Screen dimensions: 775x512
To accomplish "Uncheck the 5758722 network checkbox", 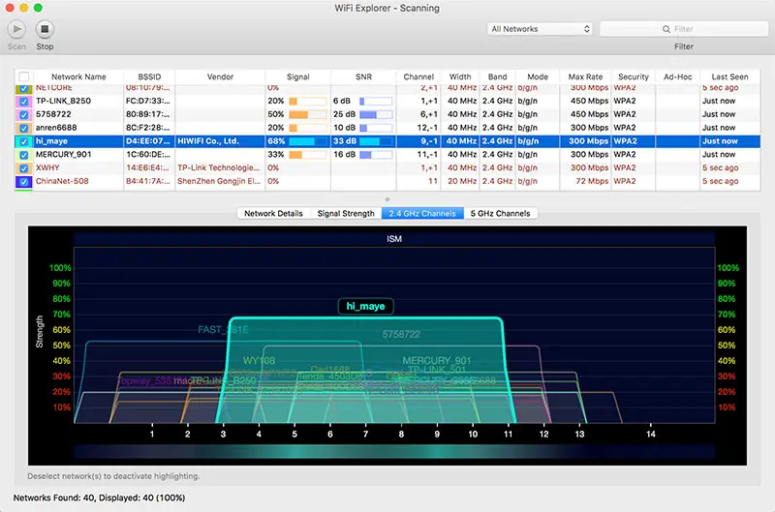I will (23, 114).
